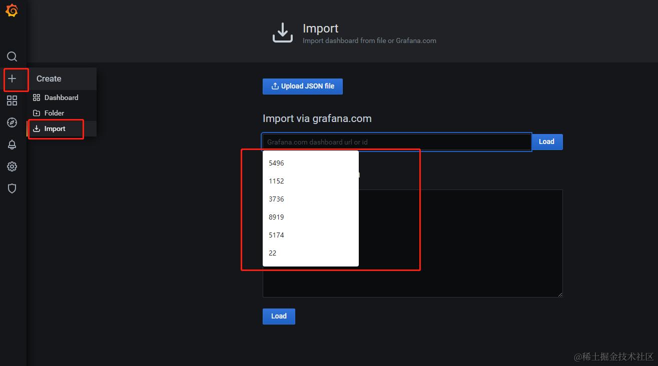
Task: Pick suggestion 3736 from the list
Action: tap(311, 199)
